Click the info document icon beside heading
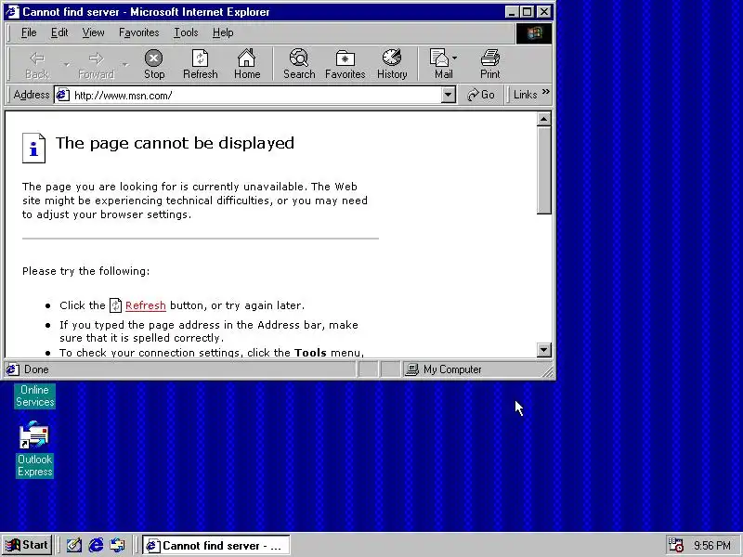Screen dimensions: 743x557 (x=33, y=148)
